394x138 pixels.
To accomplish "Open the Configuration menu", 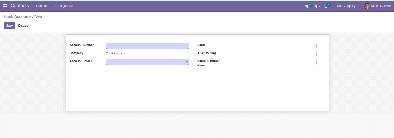I will point(64,6).
